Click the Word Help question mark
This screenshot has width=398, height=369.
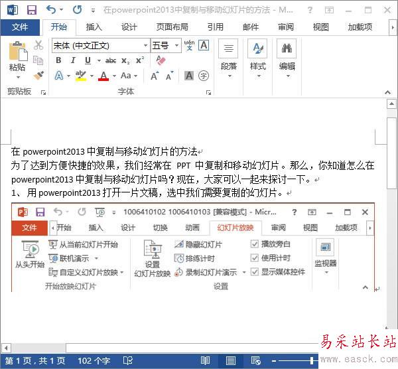pos(310,10)
